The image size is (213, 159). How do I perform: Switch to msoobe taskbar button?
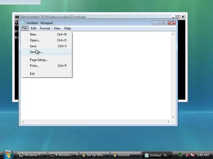(x=125, y=155)
